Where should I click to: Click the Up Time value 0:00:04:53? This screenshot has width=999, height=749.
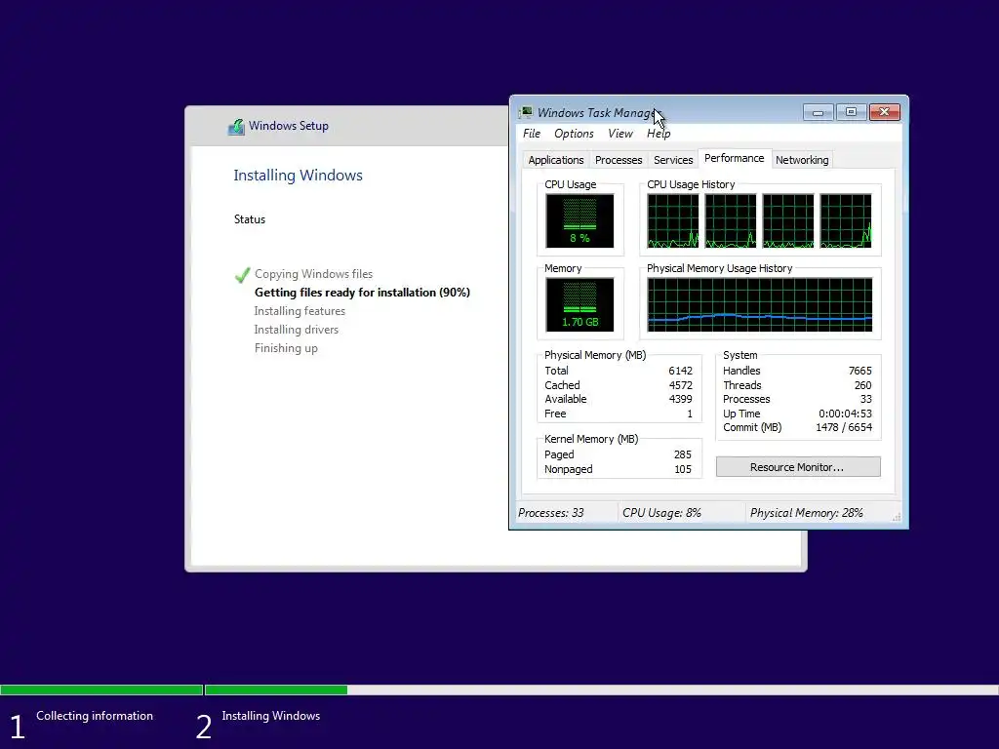(x=845, y=414)
